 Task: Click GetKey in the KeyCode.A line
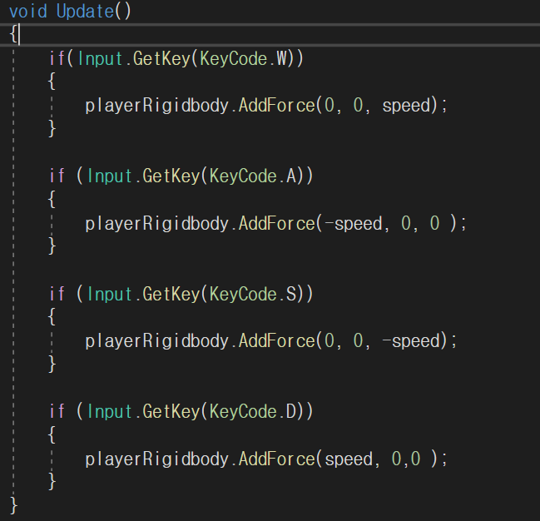pyautogui.click(x=171, y=176)
